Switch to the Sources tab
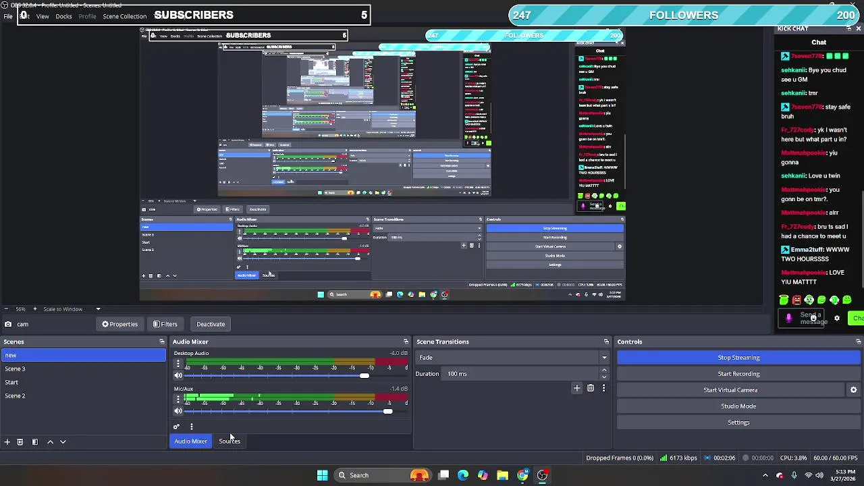 click(230, 441)
